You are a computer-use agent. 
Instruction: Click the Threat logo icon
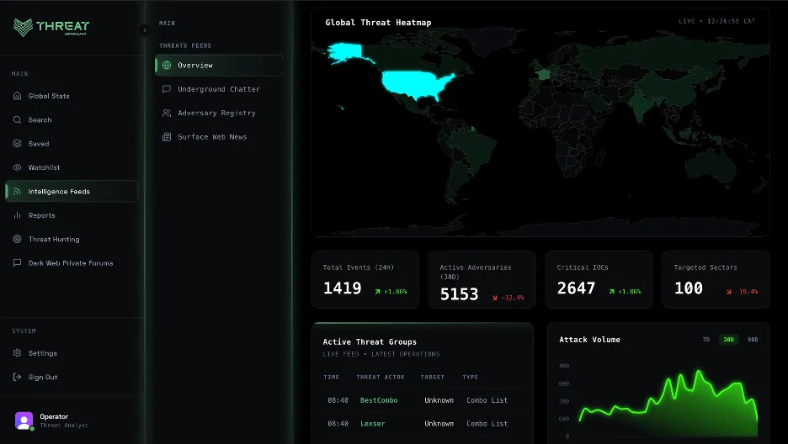(23, 27)
